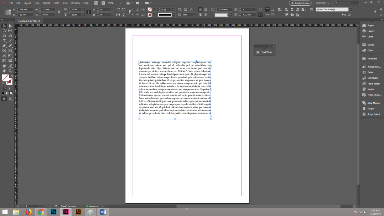Open the Layout menu

(x=27, y=3)
